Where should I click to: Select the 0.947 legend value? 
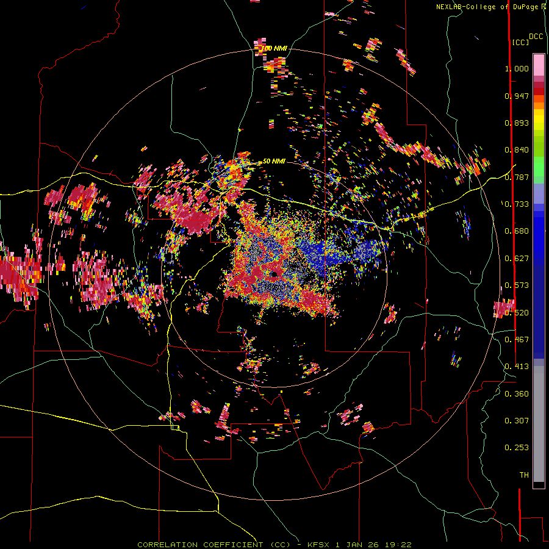tap(517, 96)
